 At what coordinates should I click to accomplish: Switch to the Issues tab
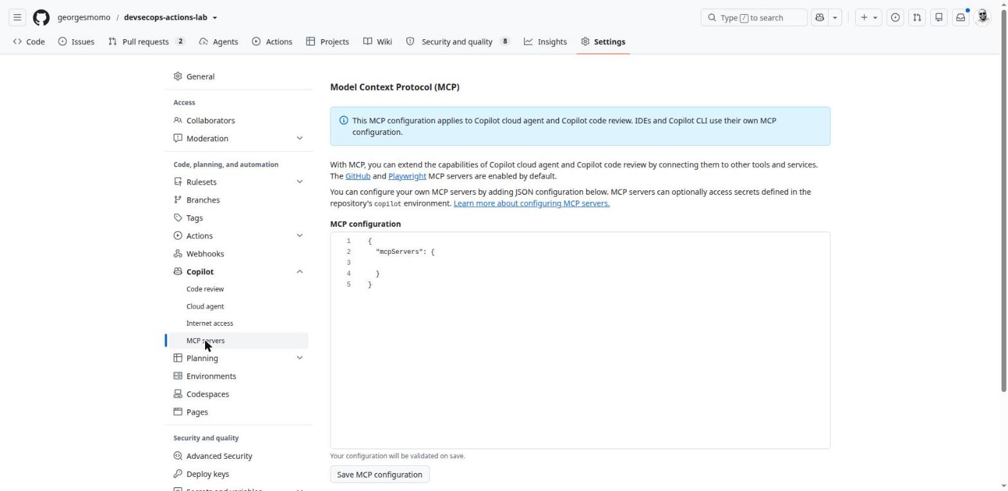76,42
